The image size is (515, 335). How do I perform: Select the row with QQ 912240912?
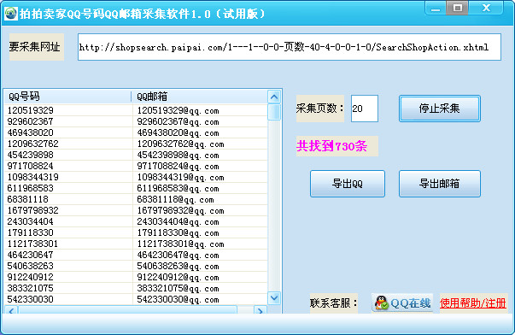pos(136,277)
